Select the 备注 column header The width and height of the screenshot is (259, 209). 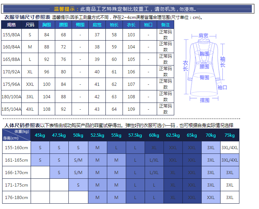[x=166, y=25]
